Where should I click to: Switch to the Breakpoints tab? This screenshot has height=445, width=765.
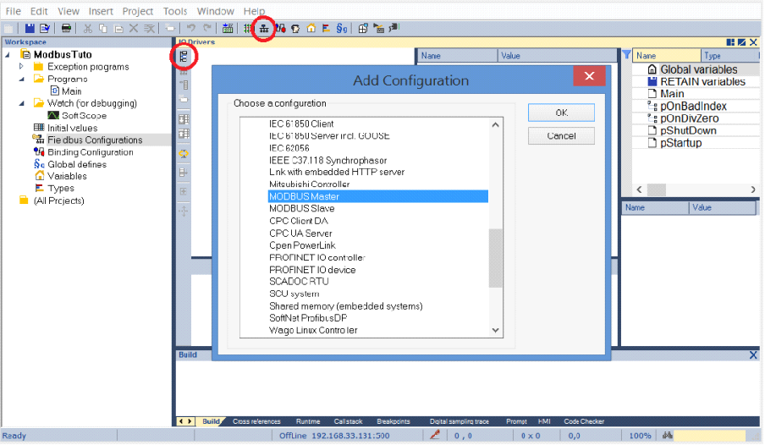coord(394,421)
